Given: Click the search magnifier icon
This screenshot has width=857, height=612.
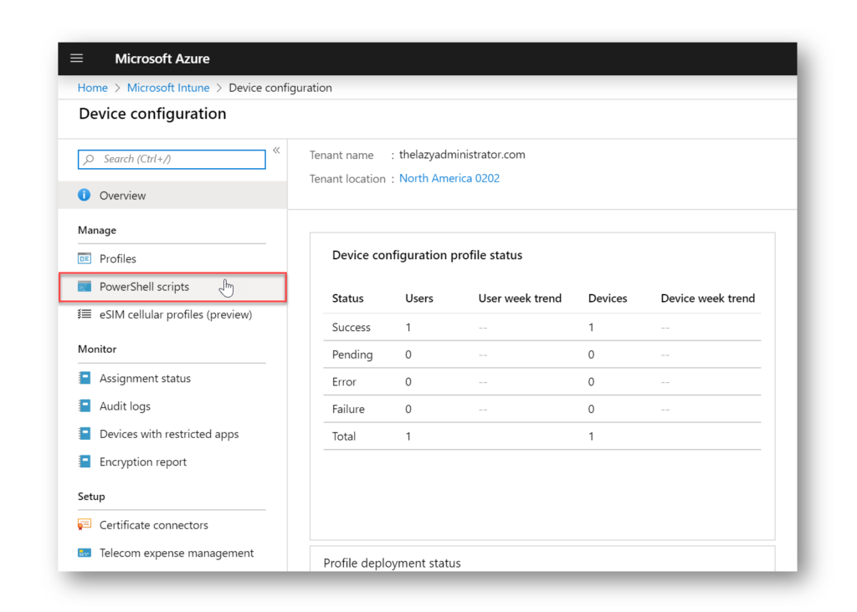Looking at the screenshot, I should point(89,159).
